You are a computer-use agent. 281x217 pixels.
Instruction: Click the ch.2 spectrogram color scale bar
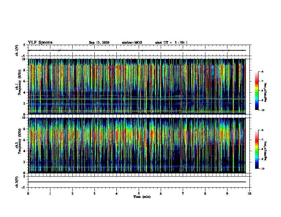point(257,149)
